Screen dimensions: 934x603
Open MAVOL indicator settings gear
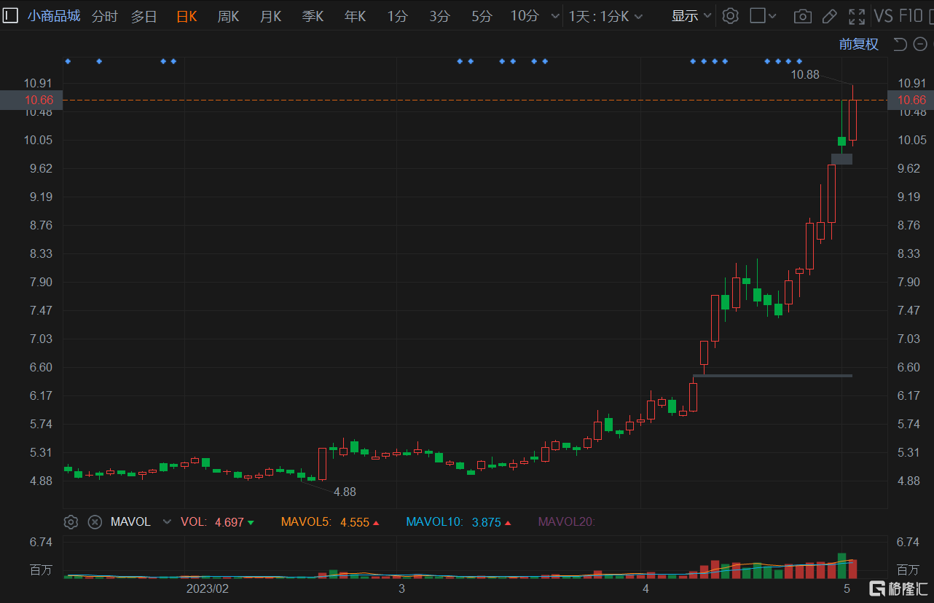click(71, 521)
